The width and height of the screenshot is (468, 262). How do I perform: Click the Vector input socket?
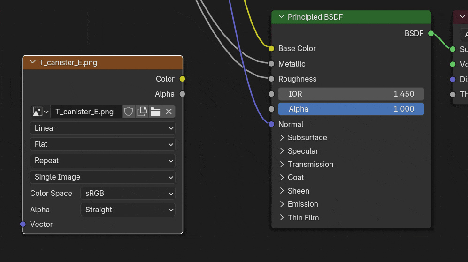click(23, 224)
